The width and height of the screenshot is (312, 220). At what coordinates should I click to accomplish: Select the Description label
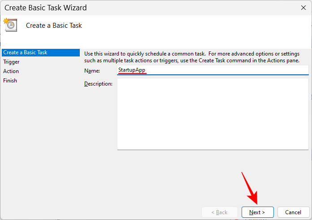[x=98, y=84]
